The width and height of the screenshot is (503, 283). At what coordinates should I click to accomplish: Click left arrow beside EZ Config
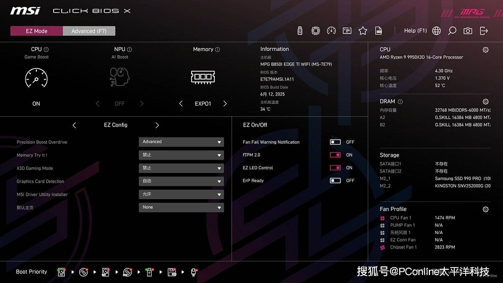pyautogui.click(x=74, y=125)
